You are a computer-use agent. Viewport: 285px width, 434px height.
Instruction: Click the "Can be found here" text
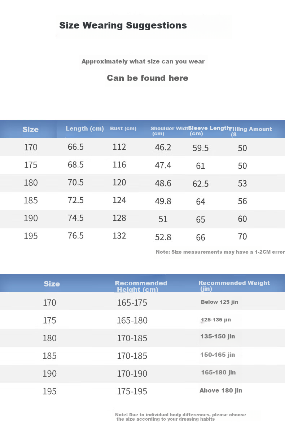coord(148,78)
